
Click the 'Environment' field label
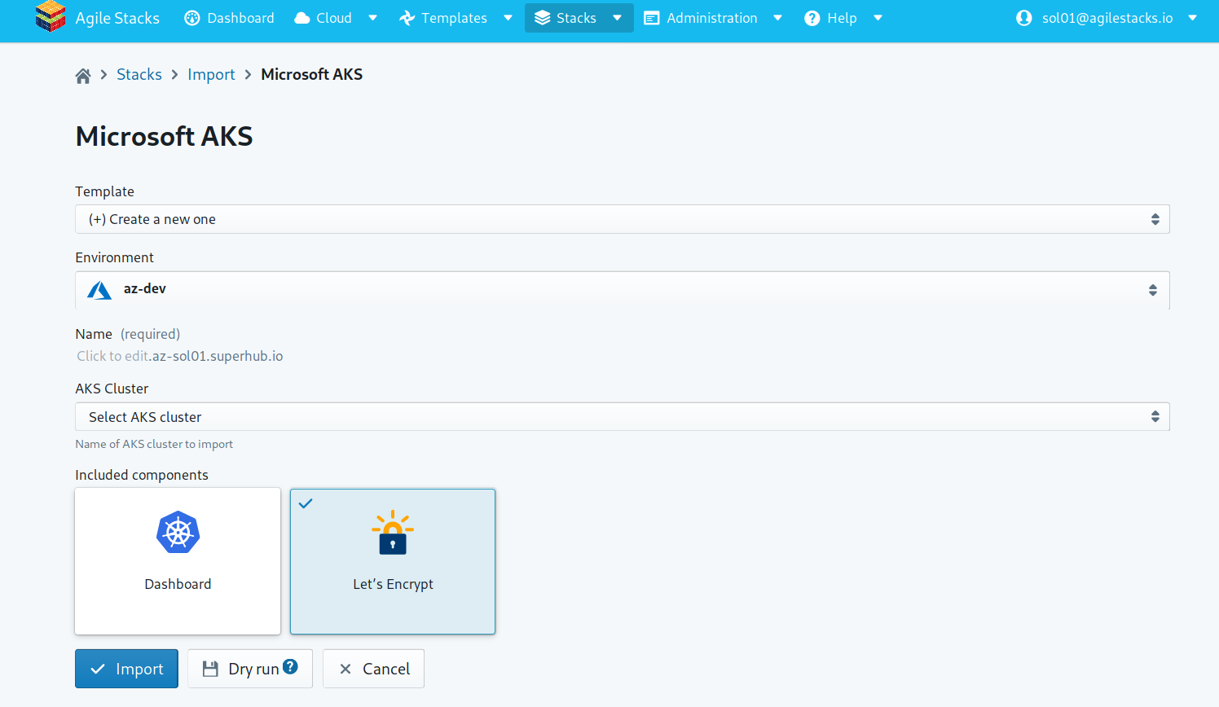pyautogui.click(x=114, y=257)
